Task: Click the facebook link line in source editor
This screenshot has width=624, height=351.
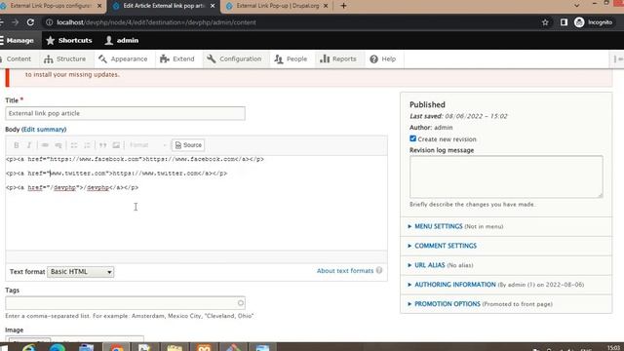Action: click(x=135, y=159)
